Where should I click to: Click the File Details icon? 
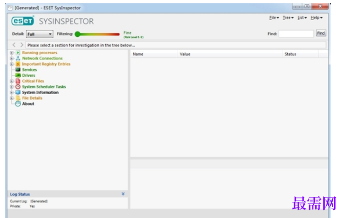pyautogui.click(x=18, y=98)
